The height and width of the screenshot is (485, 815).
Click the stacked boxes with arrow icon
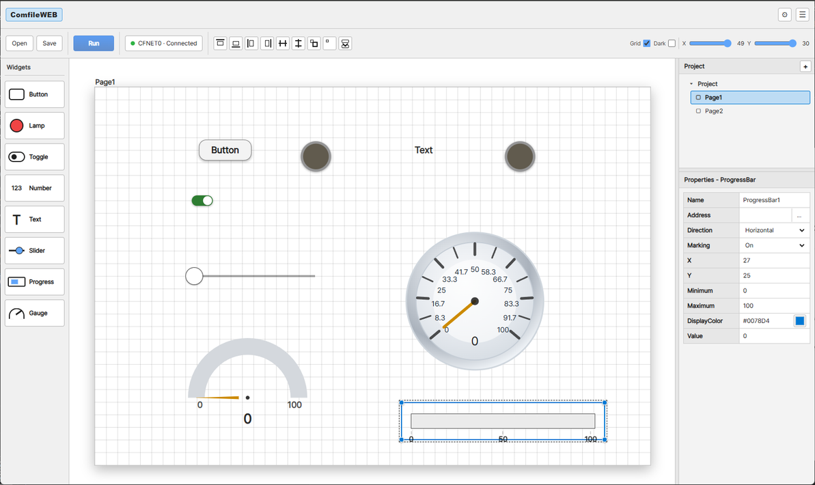(345, 43)
